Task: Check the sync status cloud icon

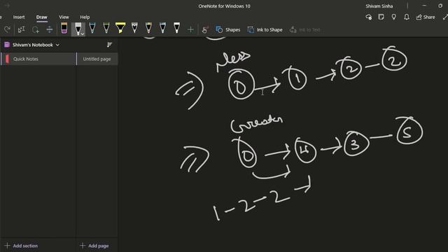Action: (x=369, y=17)
